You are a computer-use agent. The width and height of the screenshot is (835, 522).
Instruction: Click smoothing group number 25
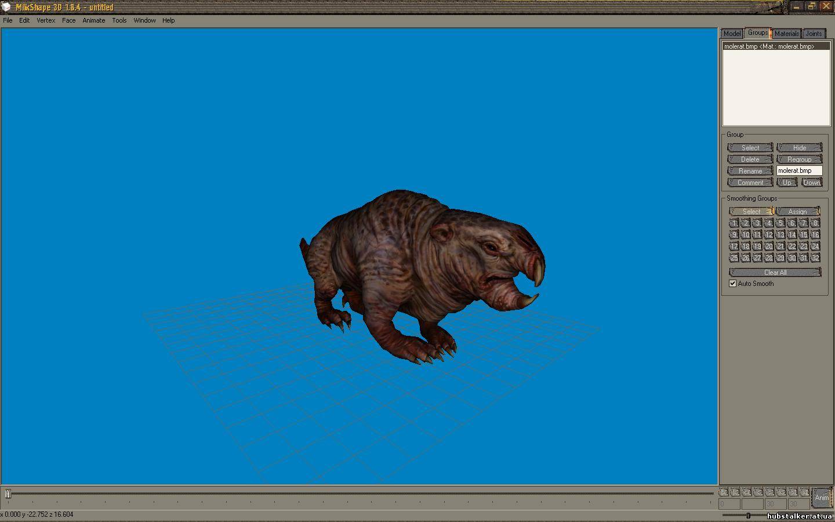pyautogui.click(x=734, y=258)
